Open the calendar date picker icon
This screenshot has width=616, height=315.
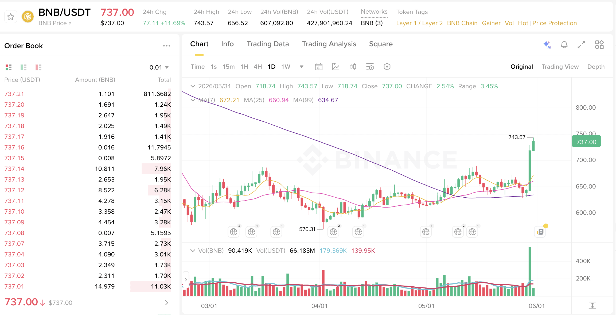click(319, 67)
